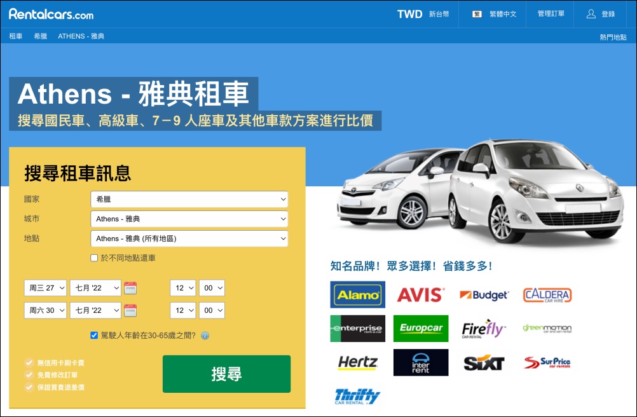Click ATHENS - 雅典 breadcrumb
Viewport: 637px width, 417px height.
tap(81, 36)
